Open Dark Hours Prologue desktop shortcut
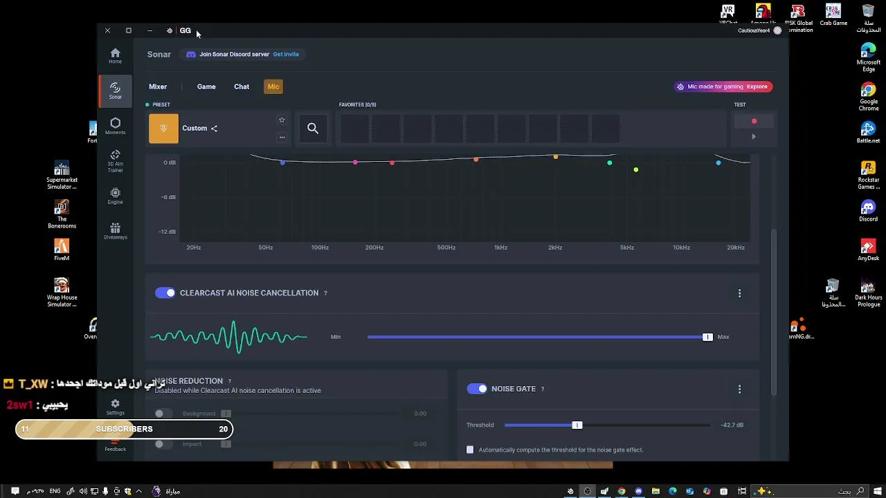The image size is (886, 498). (868, 293)
